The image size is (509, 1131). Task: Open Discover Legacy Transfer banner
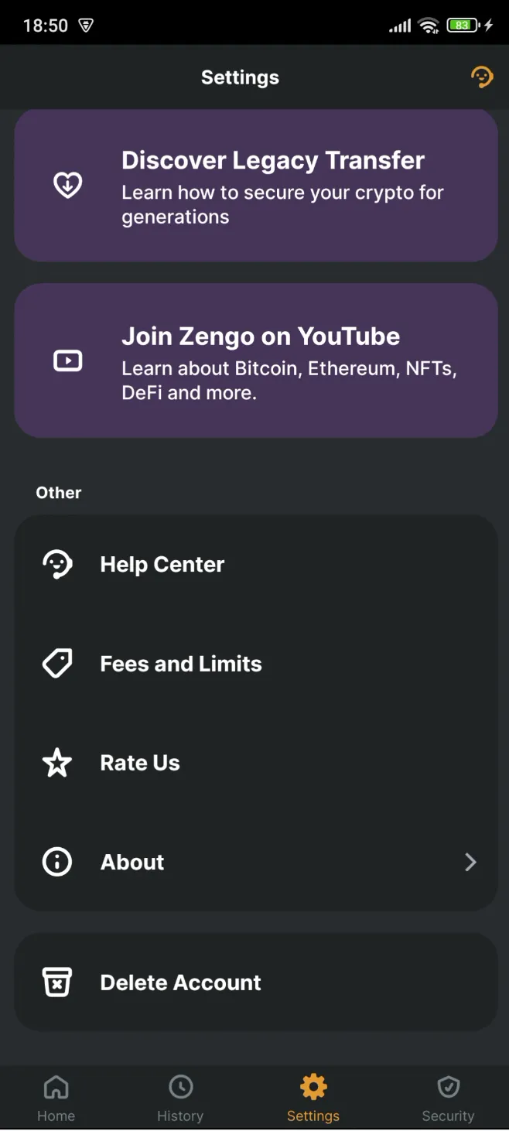(x=255, y=184)
